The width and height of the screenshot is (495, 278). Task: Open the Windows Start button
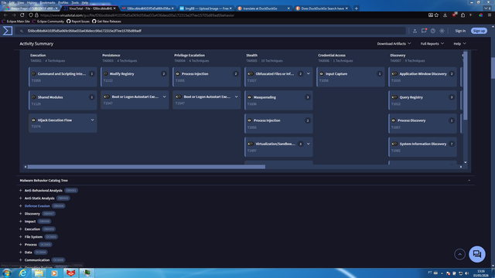[x=7, y=273]
